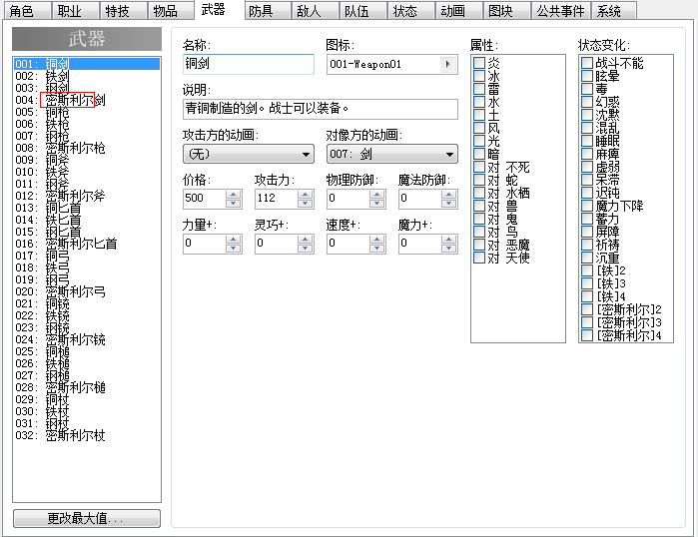Switch to the 角色 tab
The height and width of the screenshot is (537, 698).
[27, 11]
